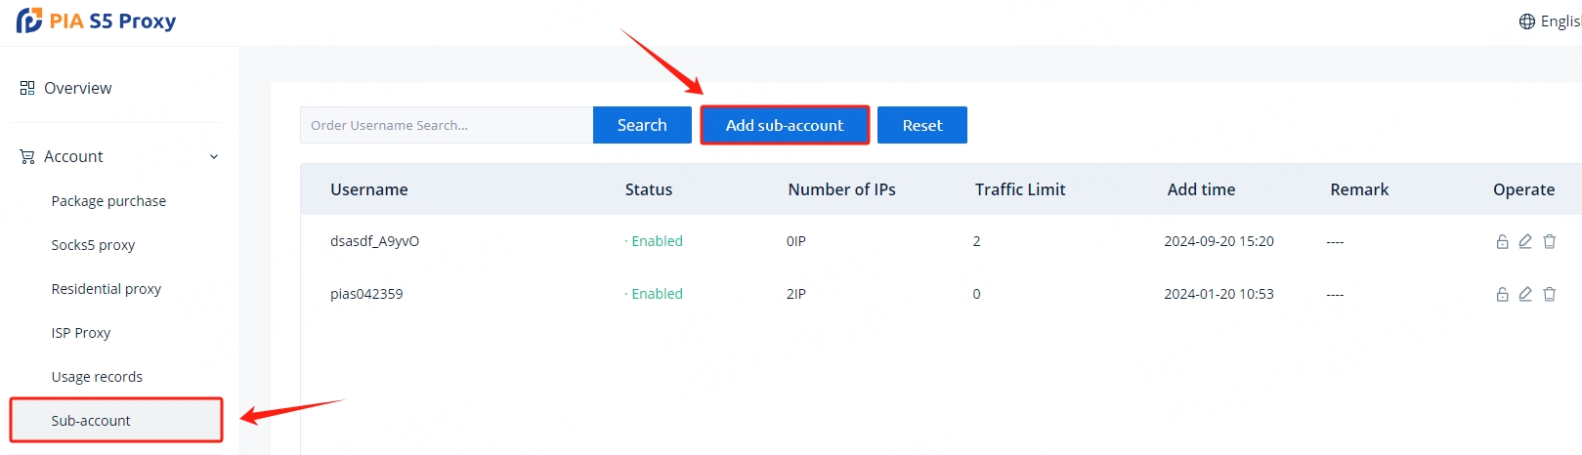Click the lock icon for pias042359
The width and height of the screenshot is (1582, 455).
click(x=1502, y=294)
